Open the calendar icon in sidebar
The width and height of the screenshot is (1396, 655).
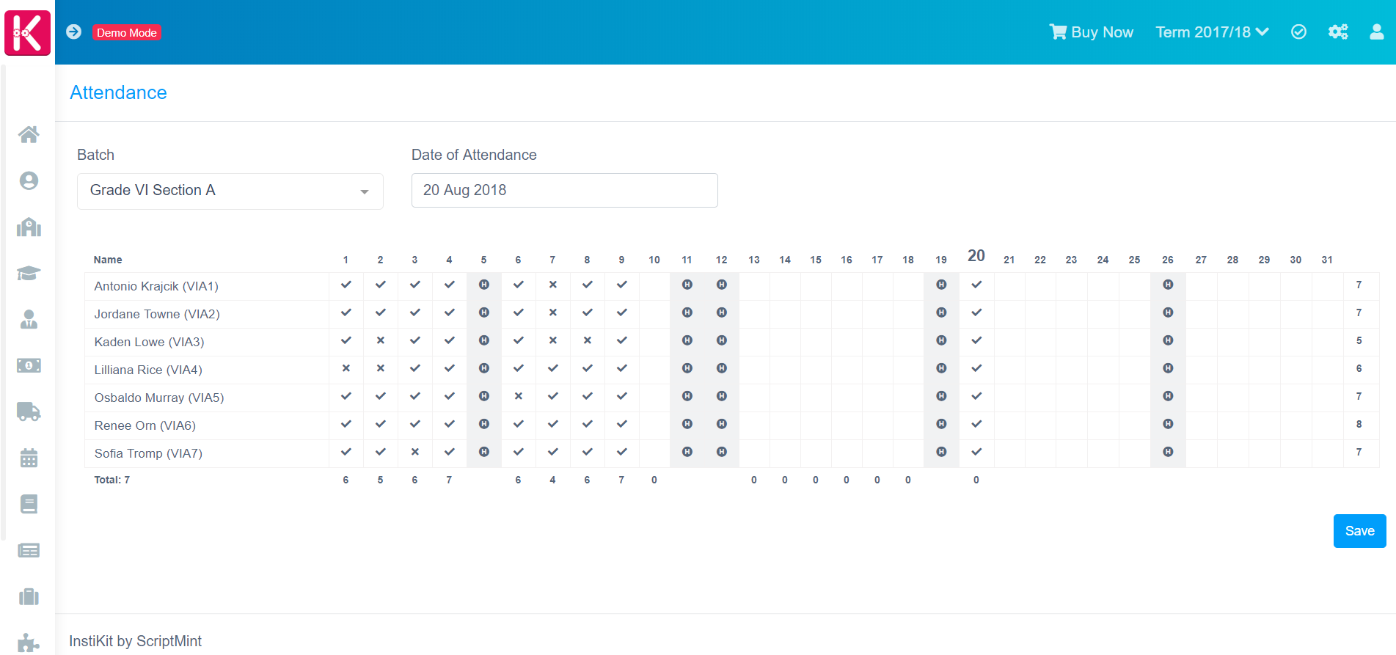click(x=29, y=458)
